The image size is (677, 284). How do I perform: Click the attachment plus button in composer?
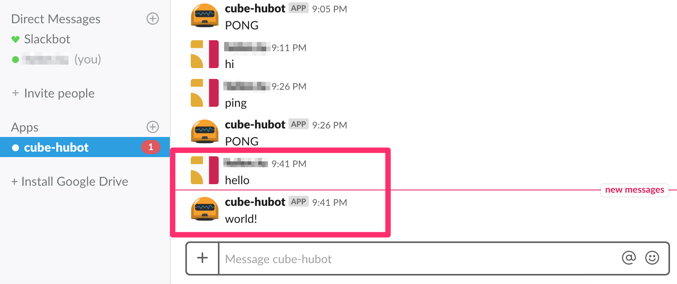click(x=202, y=258)
